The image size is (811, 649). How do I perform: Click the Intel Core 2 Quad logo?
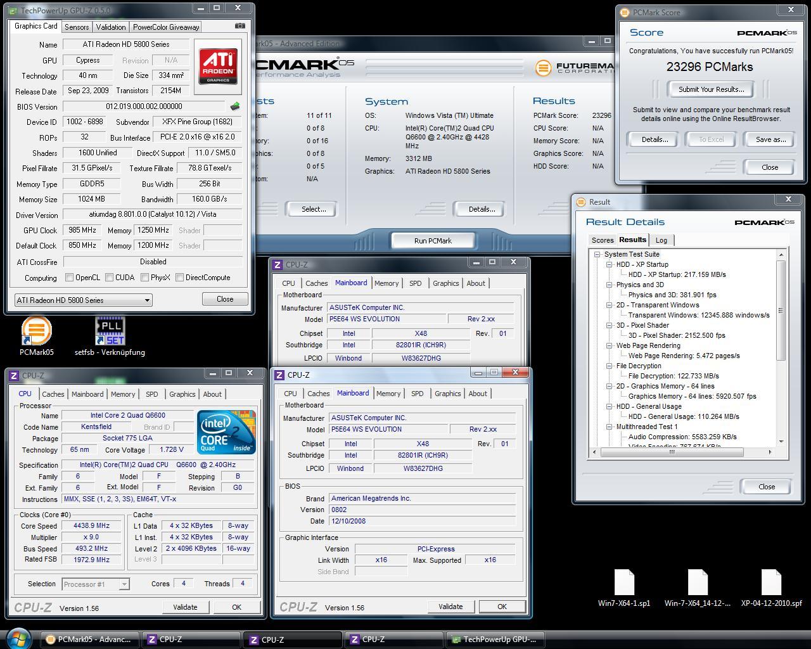coord(226,432)
